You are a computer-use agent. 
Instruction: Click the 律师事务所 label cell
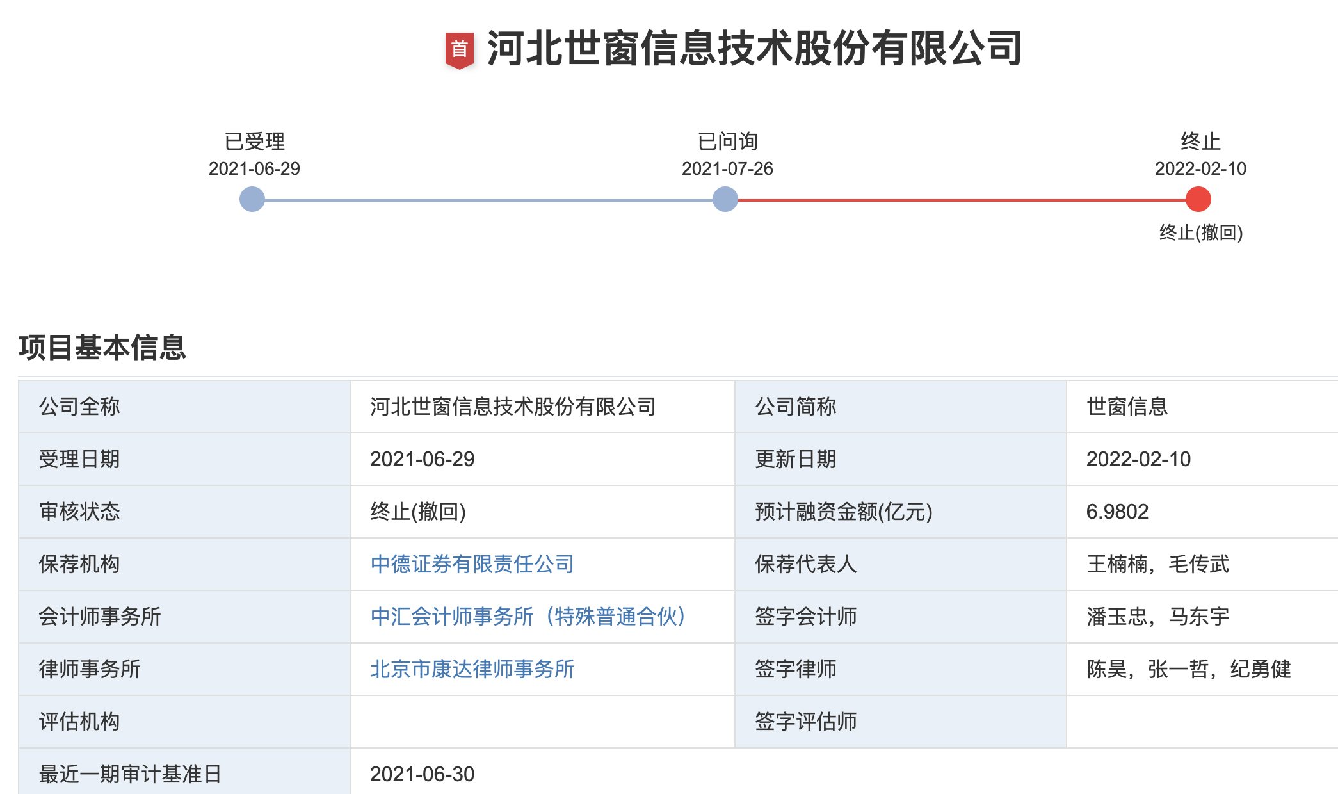tap(184, 669)
